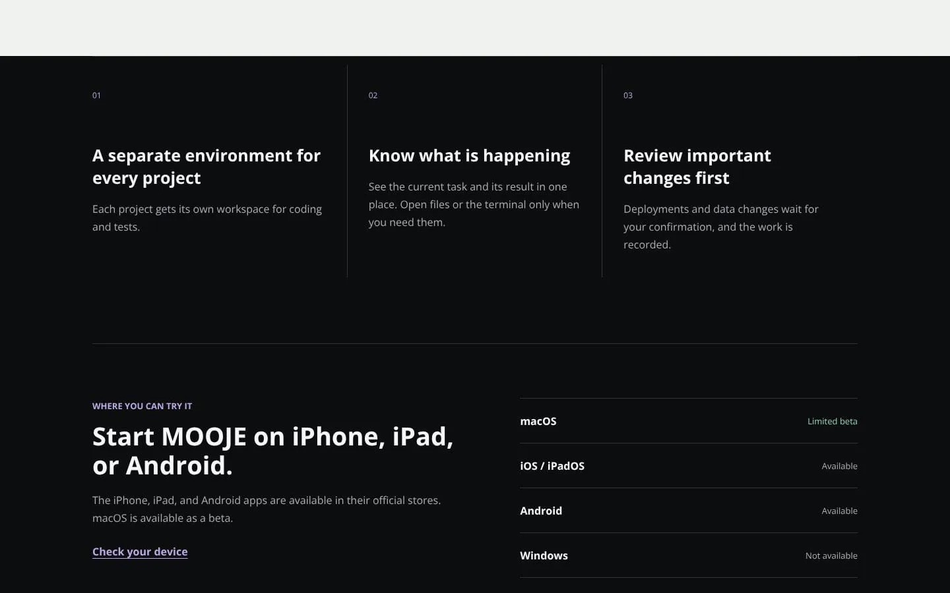Click the Limited beta status label
Image resolution: width=950 pixels, height=593 pixels.
tap(833, 421)
